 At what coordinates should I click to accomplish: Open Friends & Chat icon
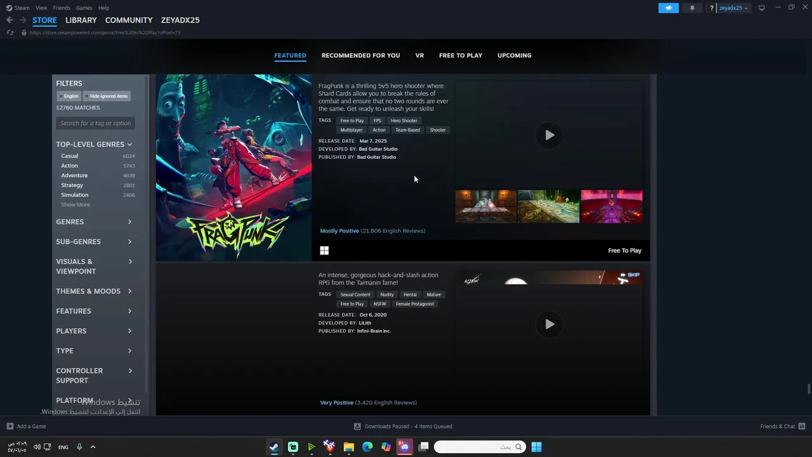click(802, 427)
